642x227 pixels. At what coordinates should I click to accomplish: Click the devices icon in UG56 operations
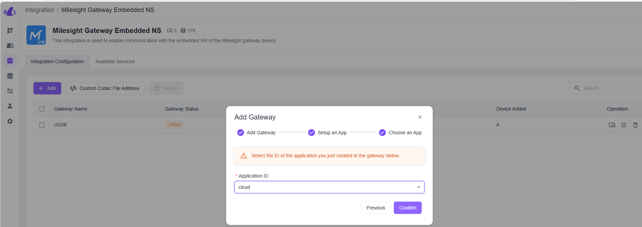point(612,125)
